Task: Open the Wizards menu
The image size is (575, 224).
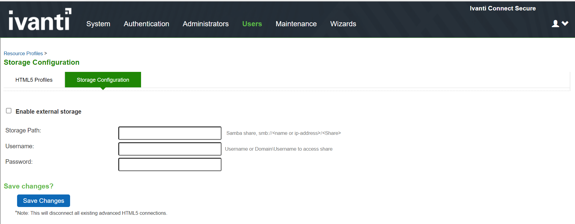Action: tap(343, 24)
